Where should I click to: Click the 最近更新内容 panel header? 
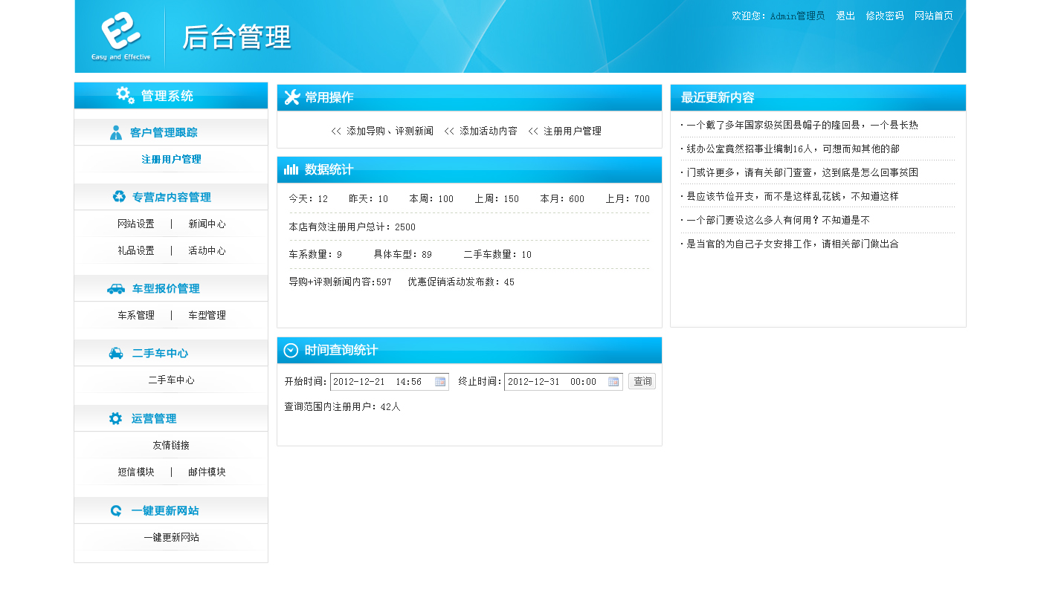point(818,98)
